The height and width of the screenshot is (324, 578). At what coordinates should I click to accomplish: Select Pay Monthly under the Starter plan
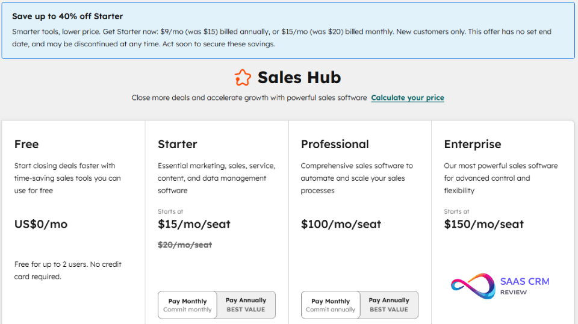[x=187, y=305]
